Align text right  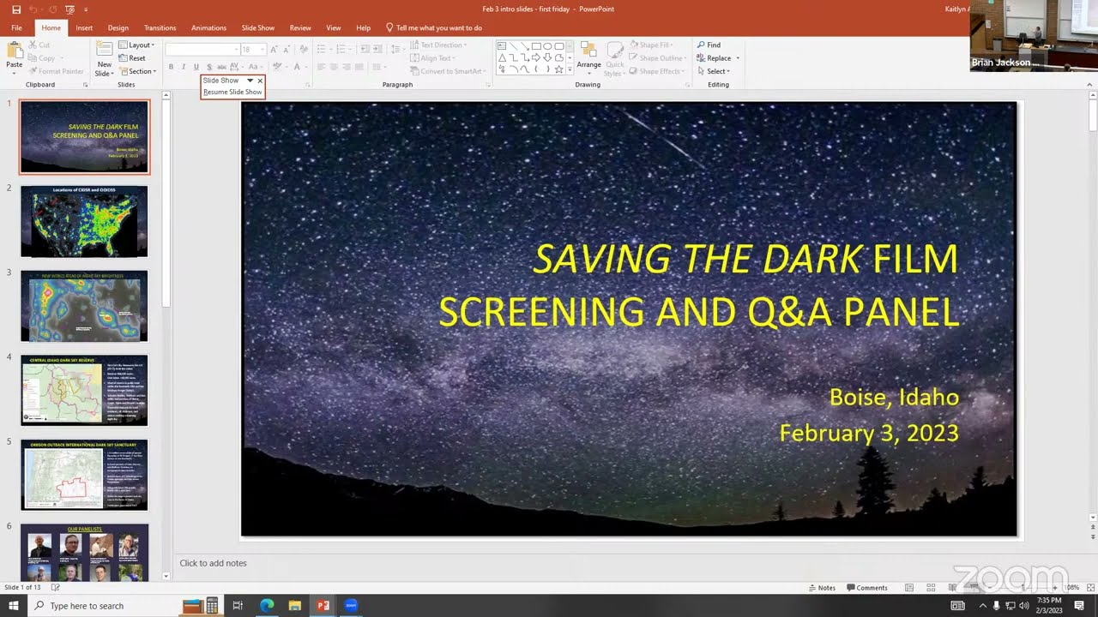pyautogui.click(x=347, y=67)
